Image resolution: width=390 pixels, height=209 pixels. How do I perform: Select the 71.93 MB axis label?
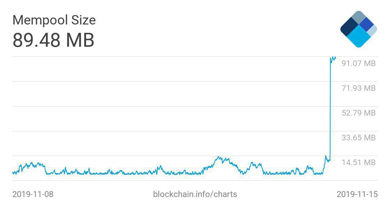[x=359, y=88]
